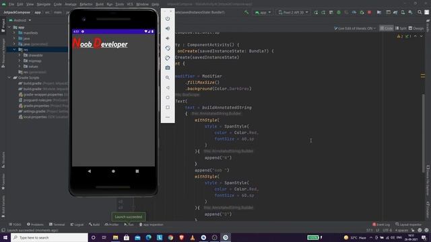Open SDK Manager icon in toolbar
Screen dimensions: 431x242
[x=410, y=12]
